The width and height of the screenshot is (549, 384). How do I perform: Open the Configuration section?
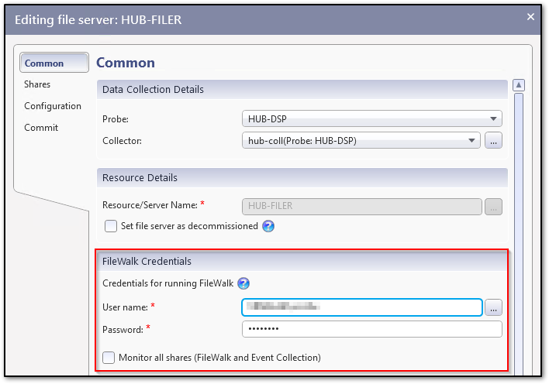click(53, 106)
